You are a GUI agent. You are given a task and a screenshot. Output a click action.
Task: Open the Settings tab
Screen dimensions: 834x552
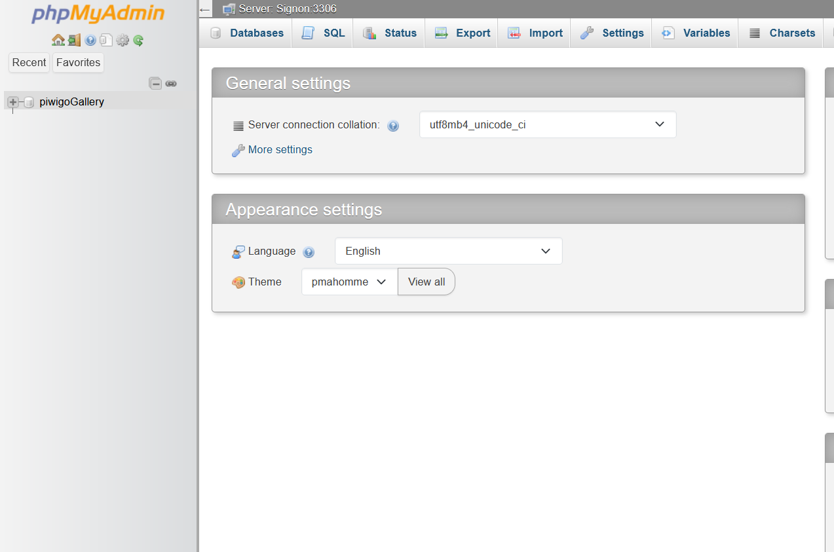click(612, 33)
